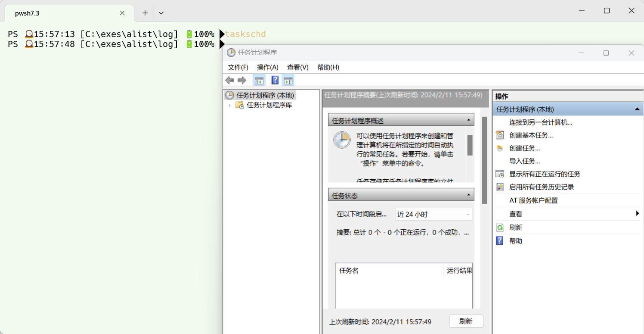Click the Back arrow in Task Scheduler toolbar

click(229, 80)
